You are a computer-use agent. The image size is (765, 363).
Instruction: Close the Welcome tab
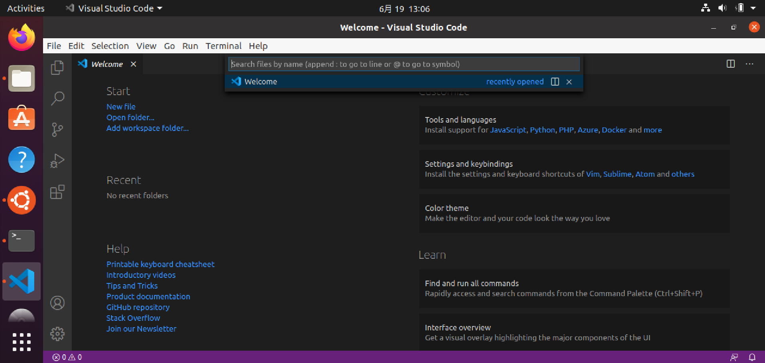(133, 64)
